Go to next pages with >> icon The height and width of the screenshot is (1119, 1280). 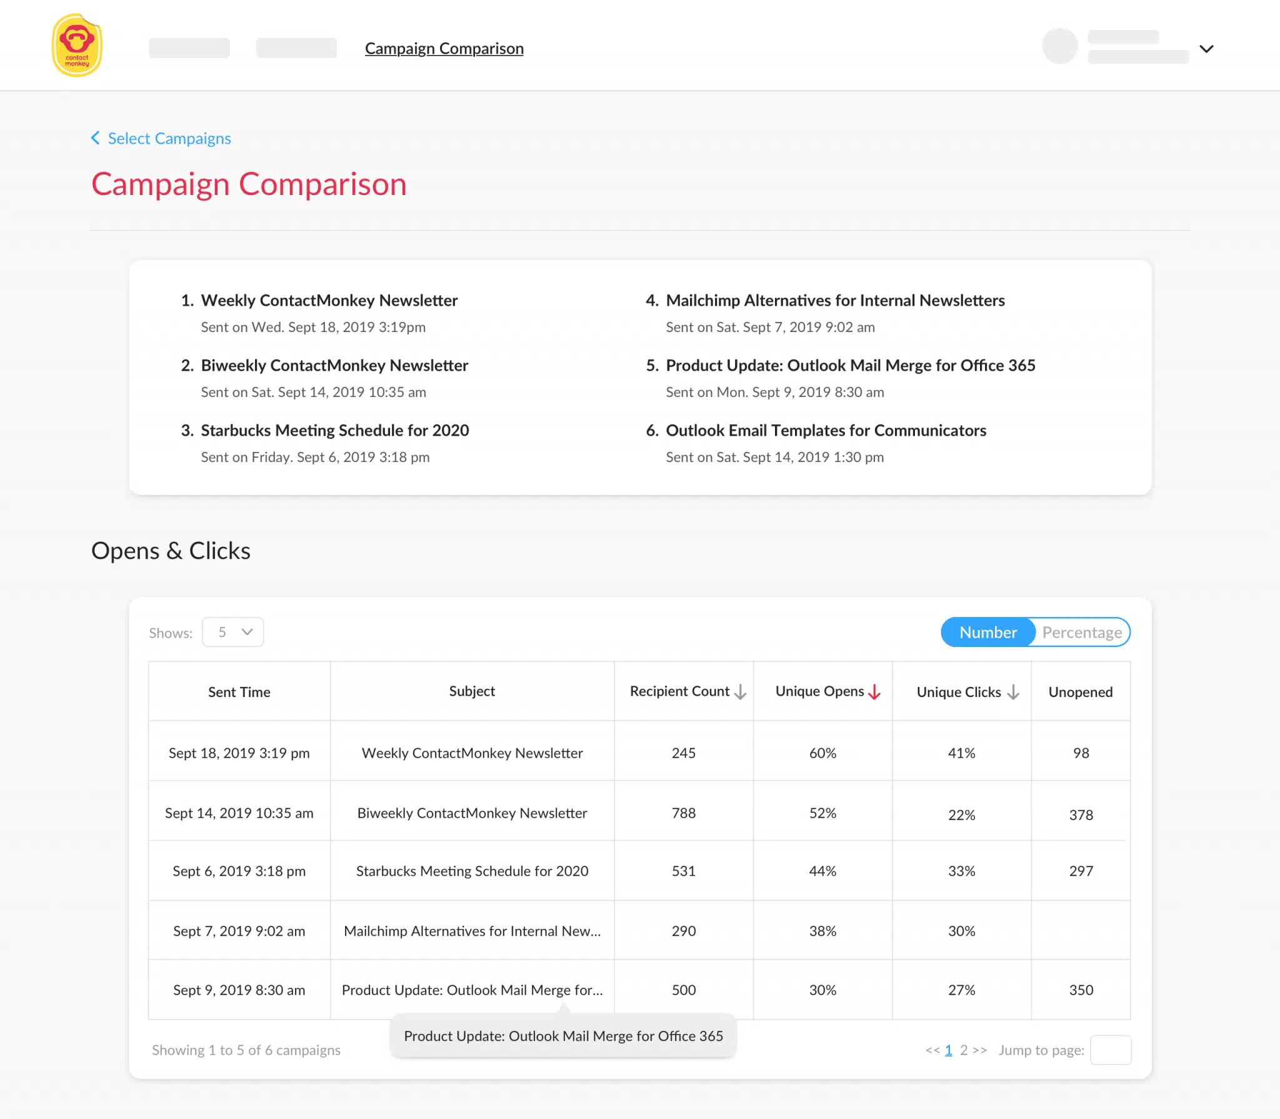(x=980, y=1050)
